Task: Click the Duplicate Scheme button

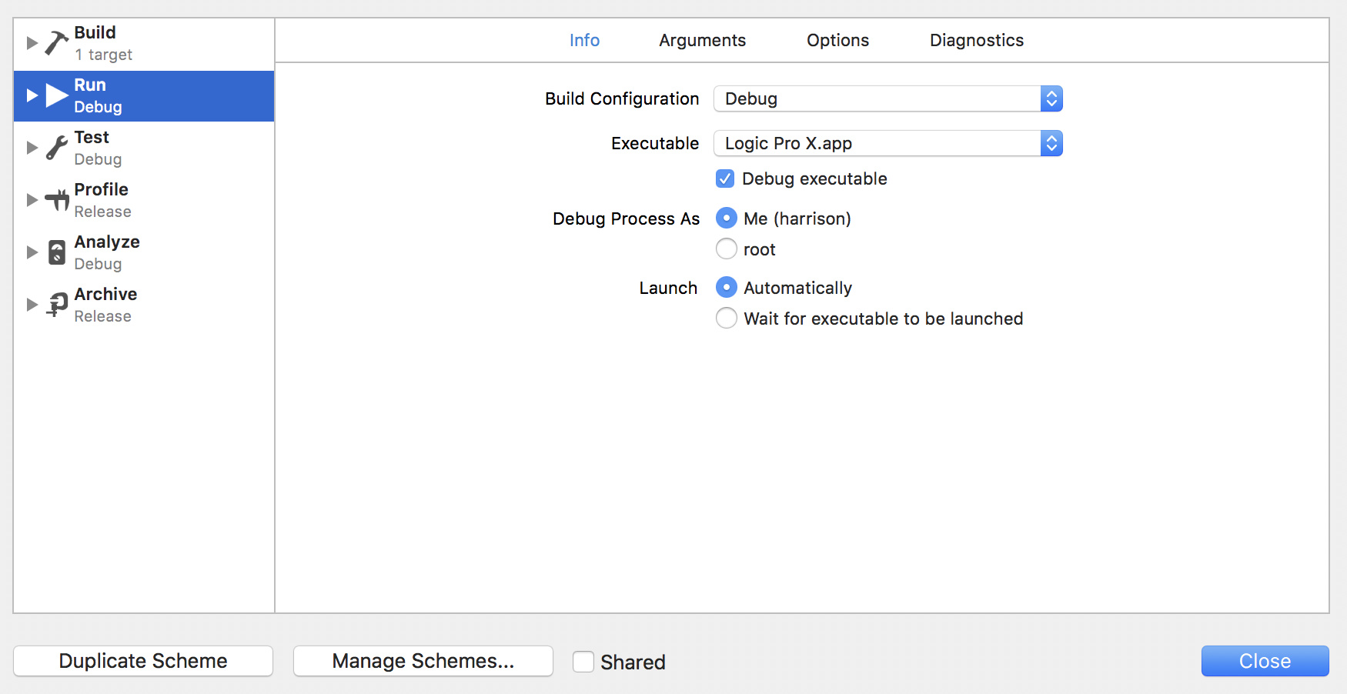Action: pos(143,661)
